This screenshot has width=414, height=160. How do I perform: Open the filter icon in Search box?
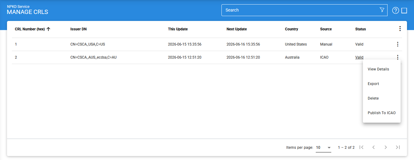point(382,10)
